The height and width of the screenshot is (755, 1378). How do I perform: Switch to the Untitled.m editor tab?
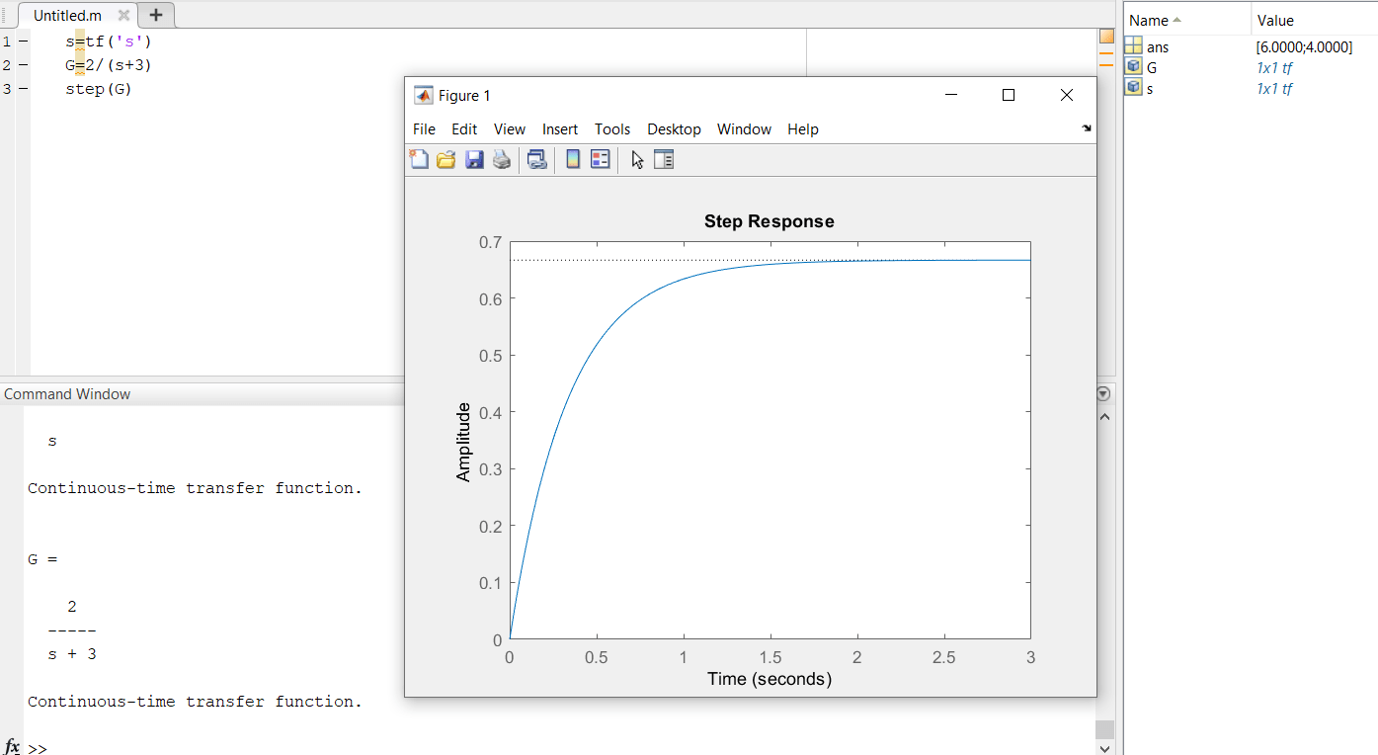pos(67,15)
